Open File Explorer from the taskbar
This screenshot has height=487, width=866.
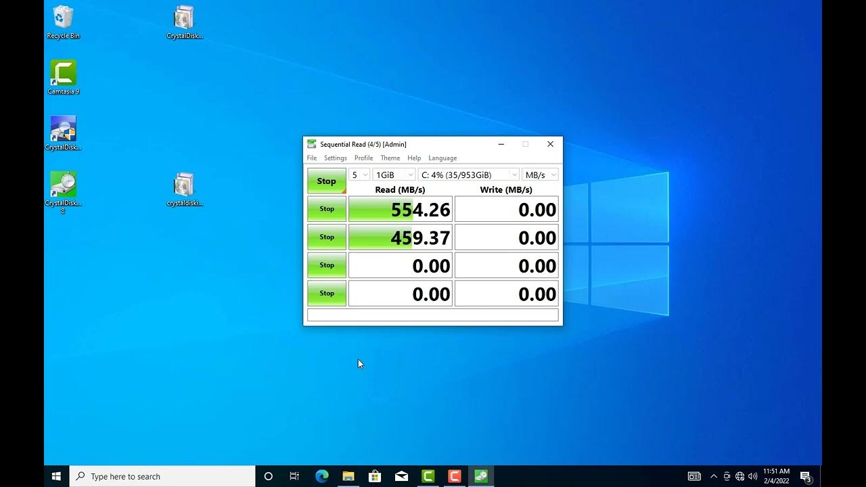(348, 476)
